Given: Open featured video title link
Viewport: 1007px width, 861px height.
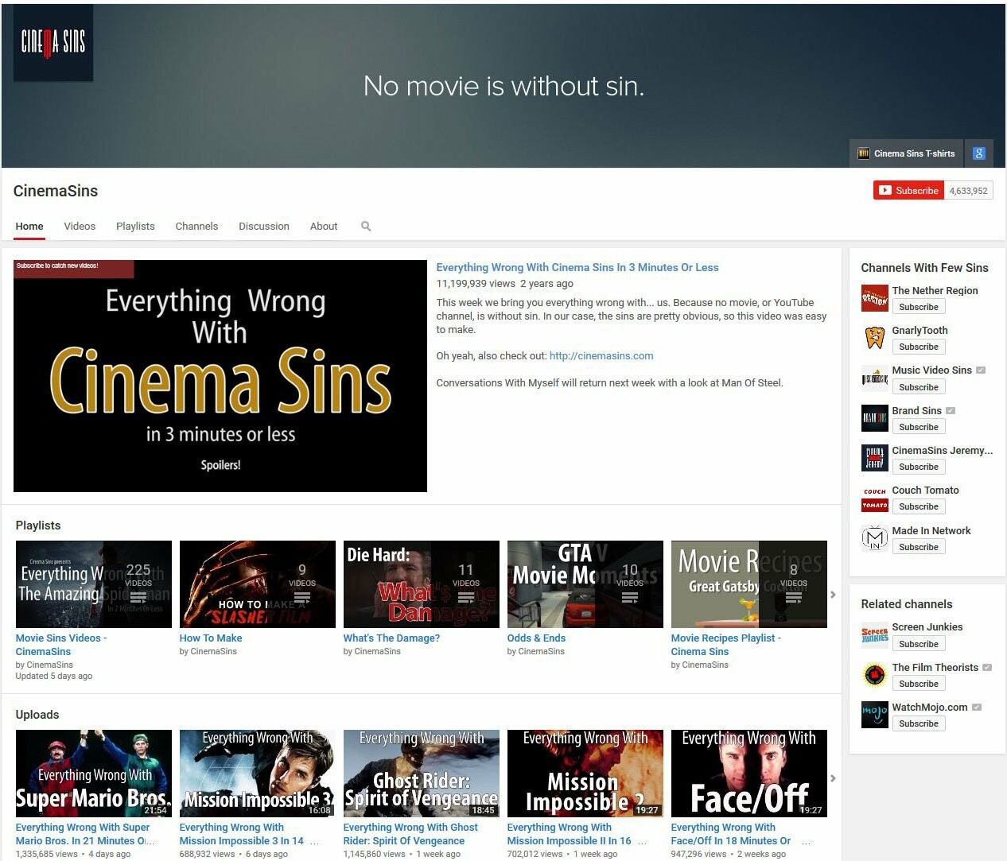Looking at the screenshot, I should click(x=577, y=268).
